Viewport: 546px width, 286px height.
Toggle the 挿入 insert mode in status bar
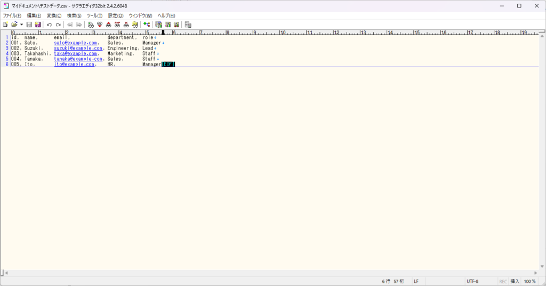tap(515, 281)
